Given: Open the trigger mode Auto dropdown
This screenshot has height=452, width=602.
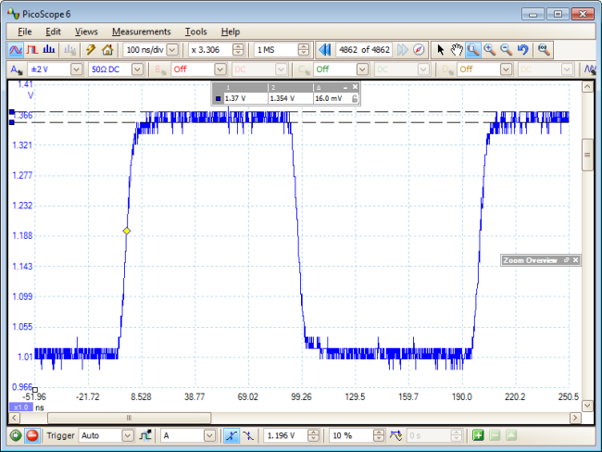Looking at the screenshot, I should (x=127, y=435).
